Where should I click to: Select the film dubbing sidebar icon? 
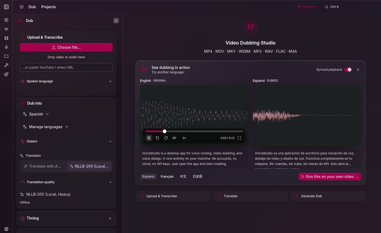[x=6, y=38]
